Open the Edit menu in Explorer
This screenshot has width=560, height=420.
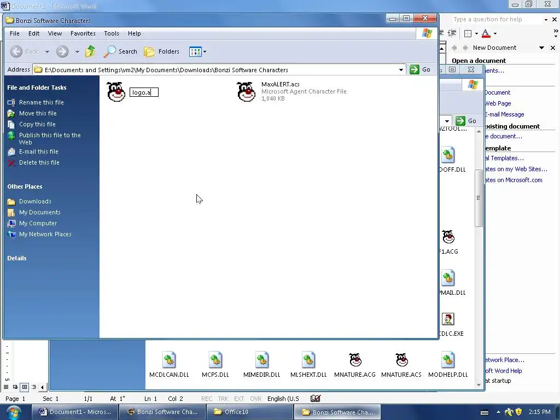pyautogui.click(x=34, y=33)
